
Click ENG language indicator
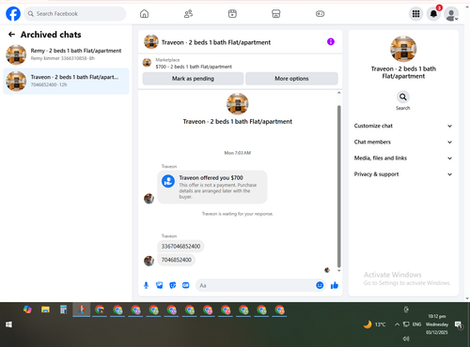(416, 324)
